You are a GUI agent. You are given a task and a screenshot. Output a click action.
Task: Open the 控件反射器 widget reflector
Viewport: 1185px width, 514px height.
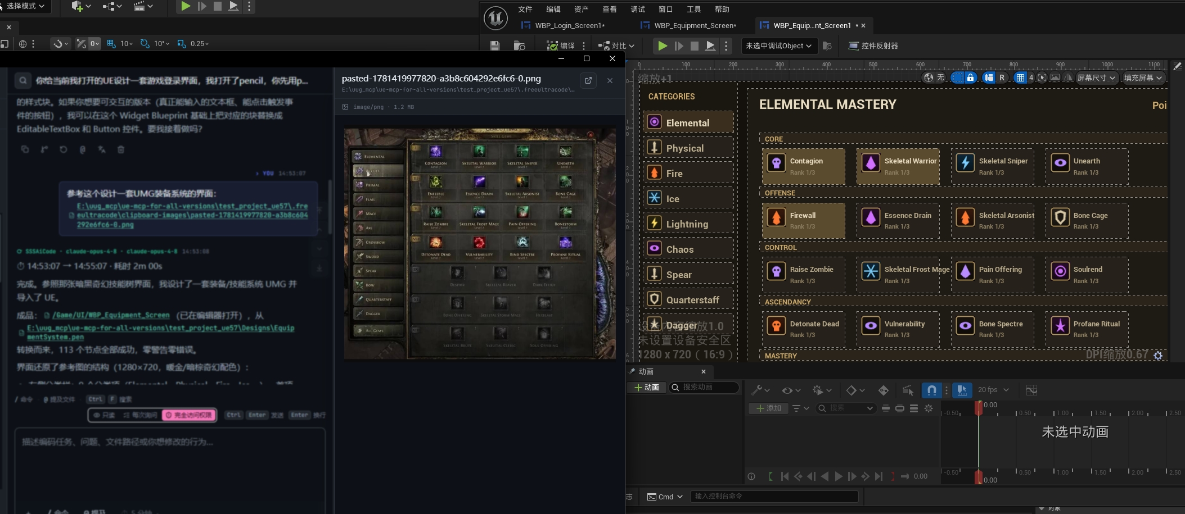tap(873, 46)
